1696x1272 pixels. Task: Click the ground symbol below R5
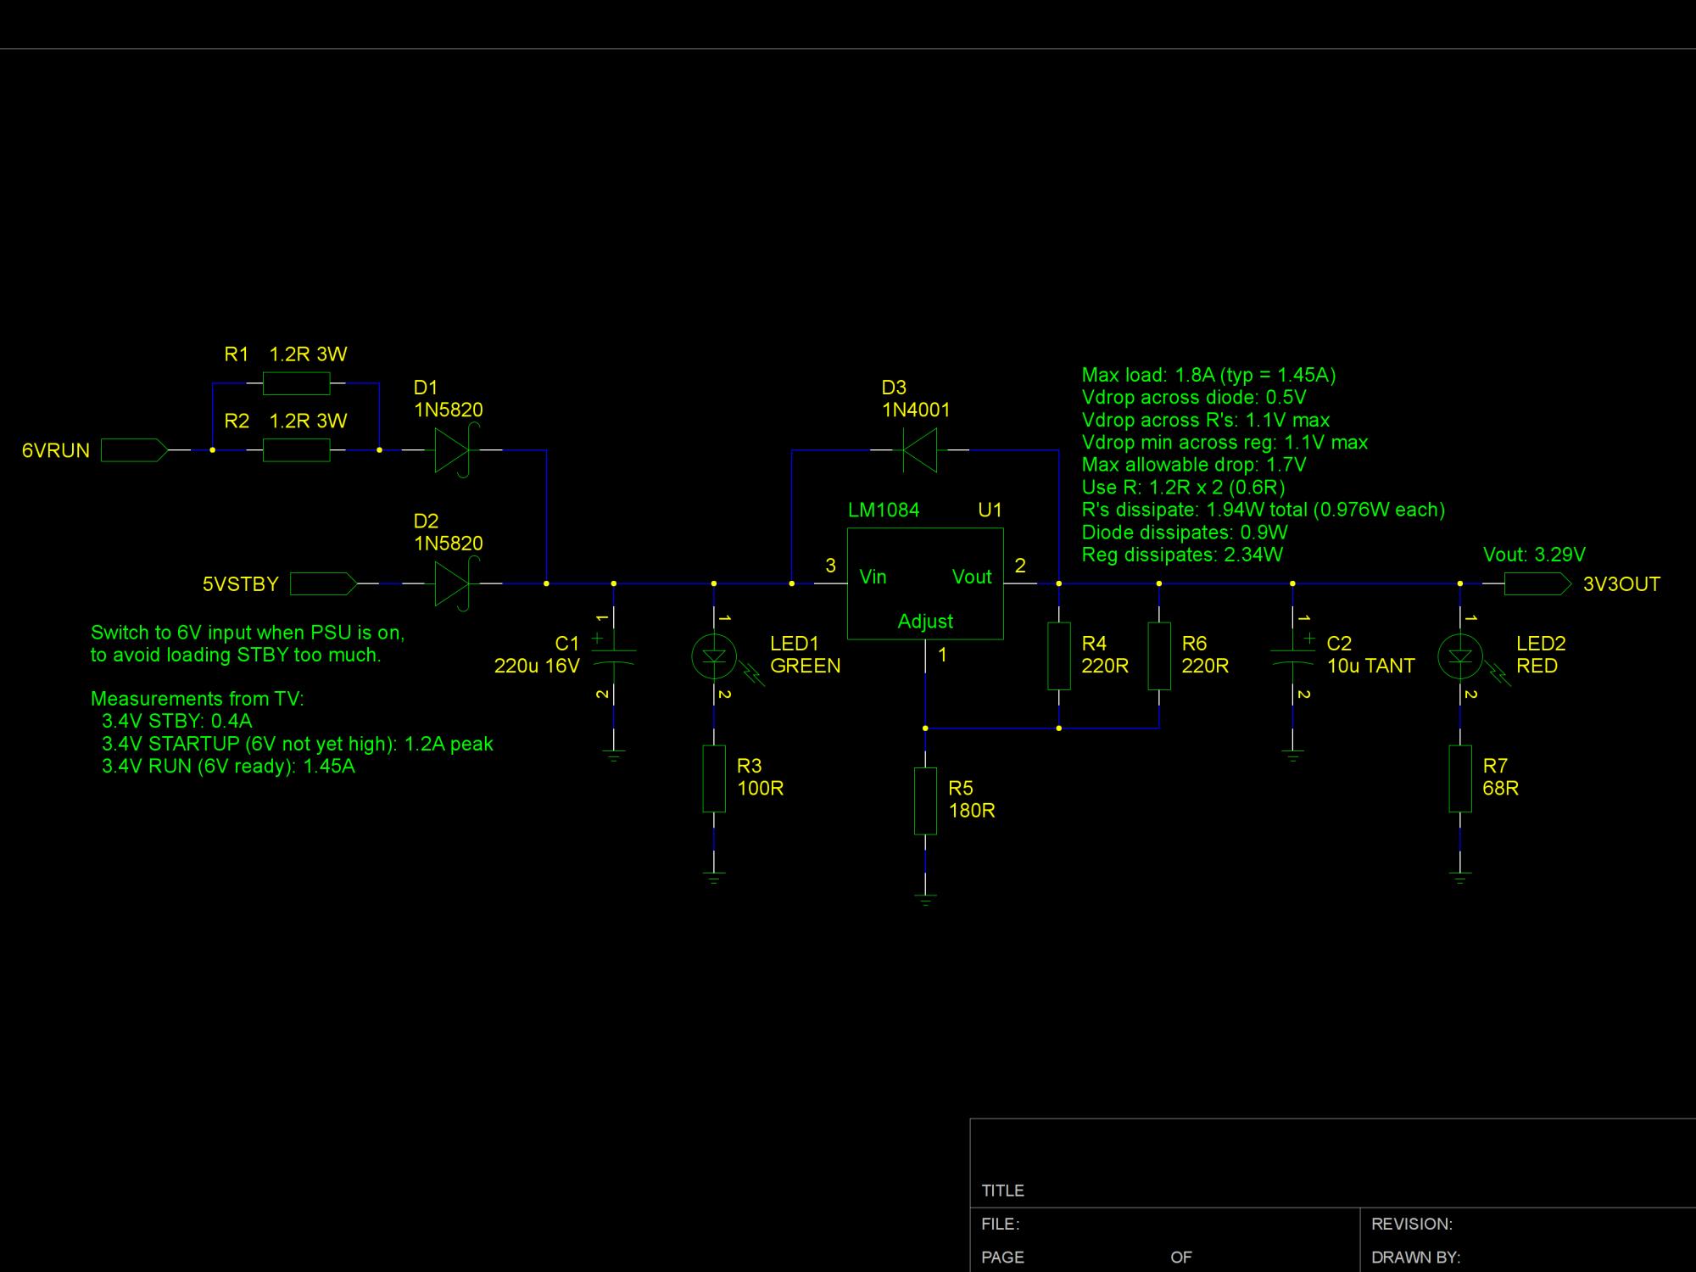click(925, 900)
